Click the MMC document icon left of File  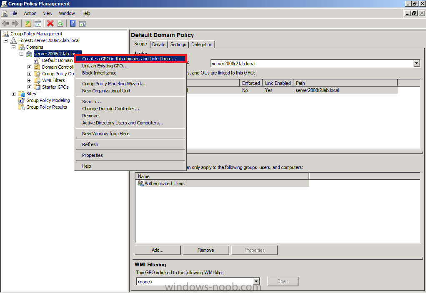4,13
